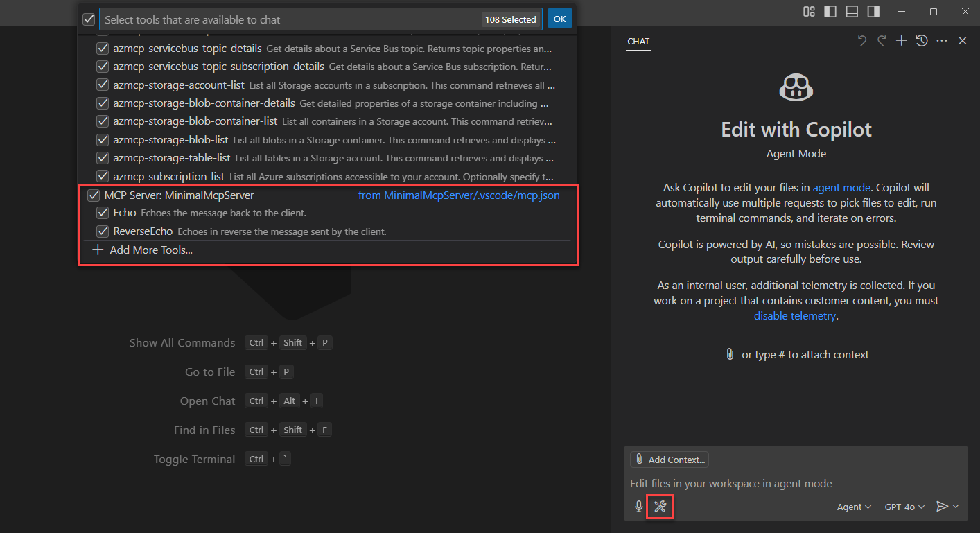Click Find in Files label
The height and width of the screenshot is (533, 980).
coord(204,430)
